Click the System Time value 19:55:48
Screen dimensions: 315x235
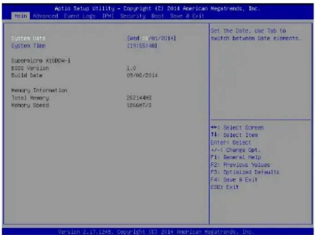142,46
